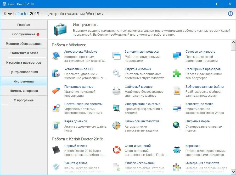236x175 pixels.
Task: Open the Список исключений link
Action: coord(139,163)
